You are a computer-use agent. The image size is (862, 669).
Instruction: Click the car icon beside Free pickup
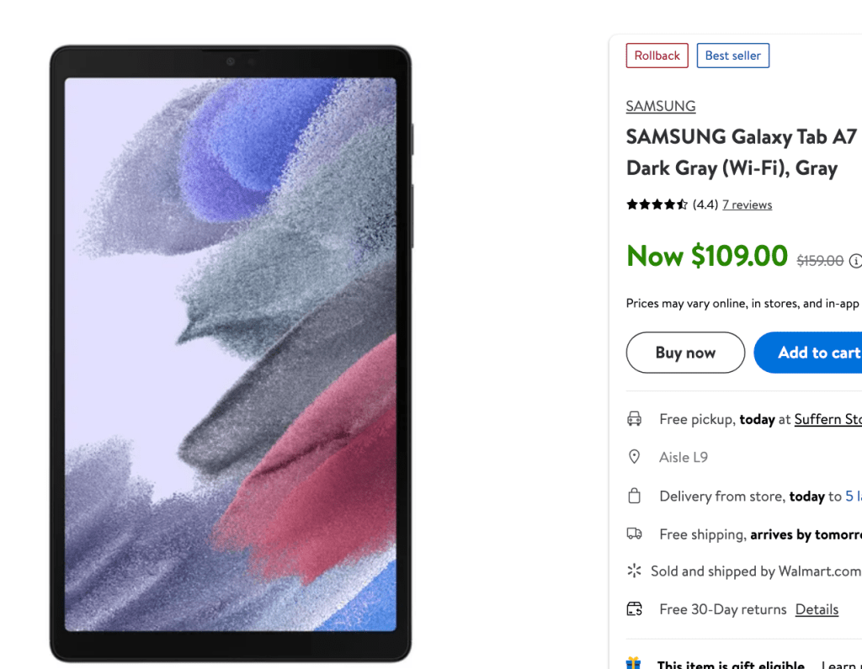(x=635, y=419)
